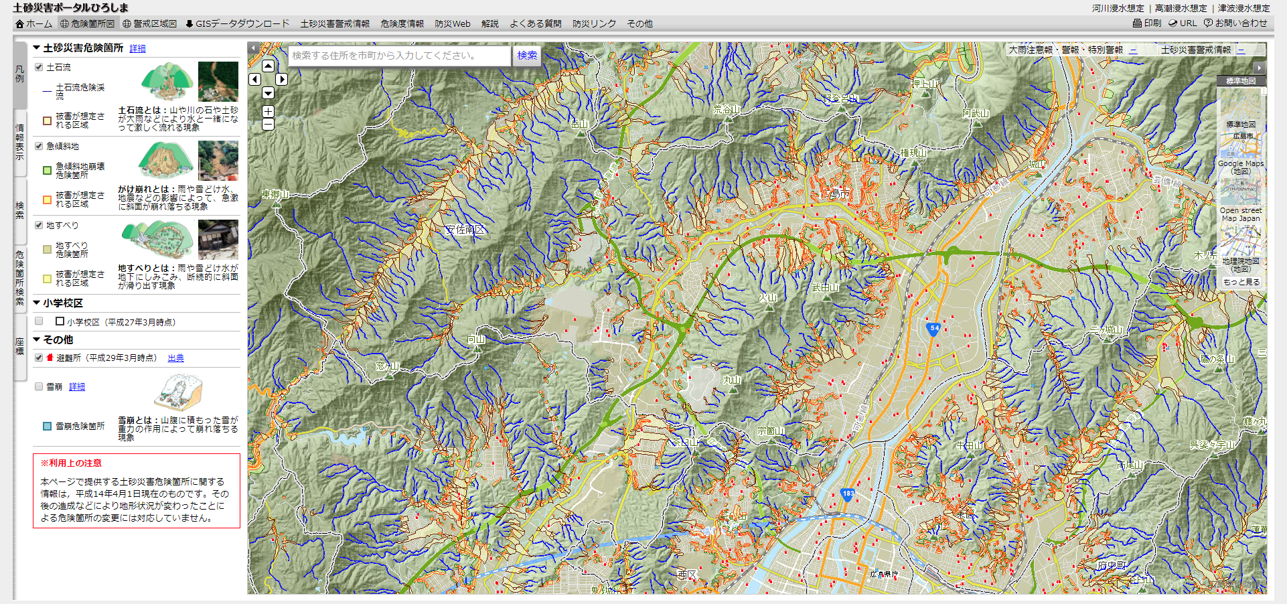Switch to the 検索 side tab
The height and width of the screenshot is (604, 1287).
[19, 210]
